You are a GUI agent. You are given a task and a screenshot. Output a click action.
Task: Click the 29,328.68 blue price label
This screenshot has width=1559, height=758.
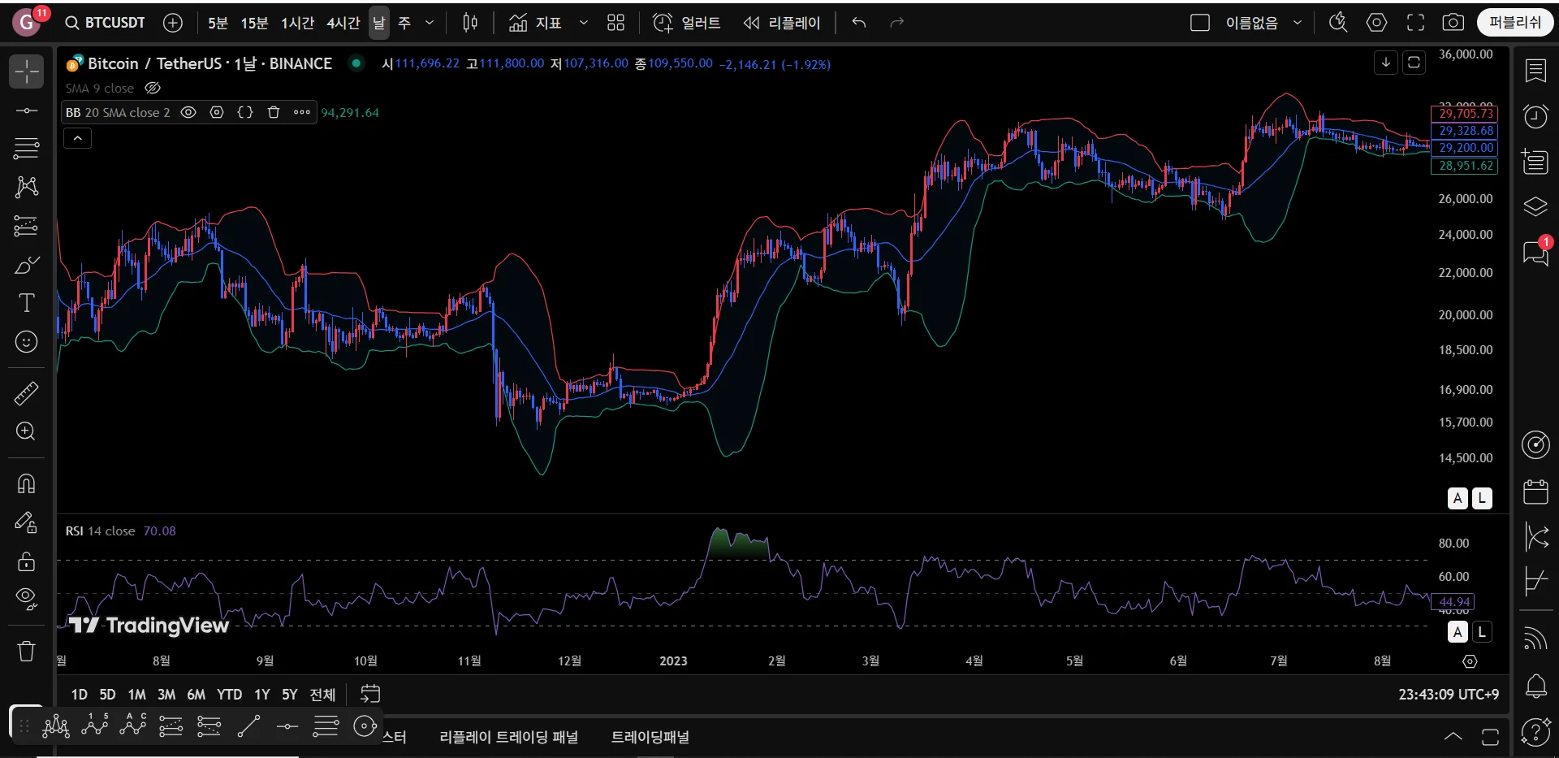[1465, 131]
